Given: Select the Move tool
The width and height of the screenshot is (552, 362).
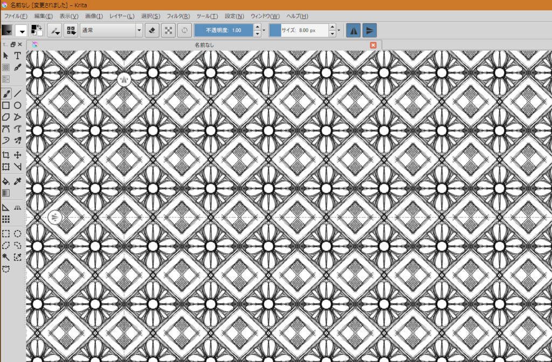Looking at the screenshot, I should pyautogui.click(x=17, y=155).
